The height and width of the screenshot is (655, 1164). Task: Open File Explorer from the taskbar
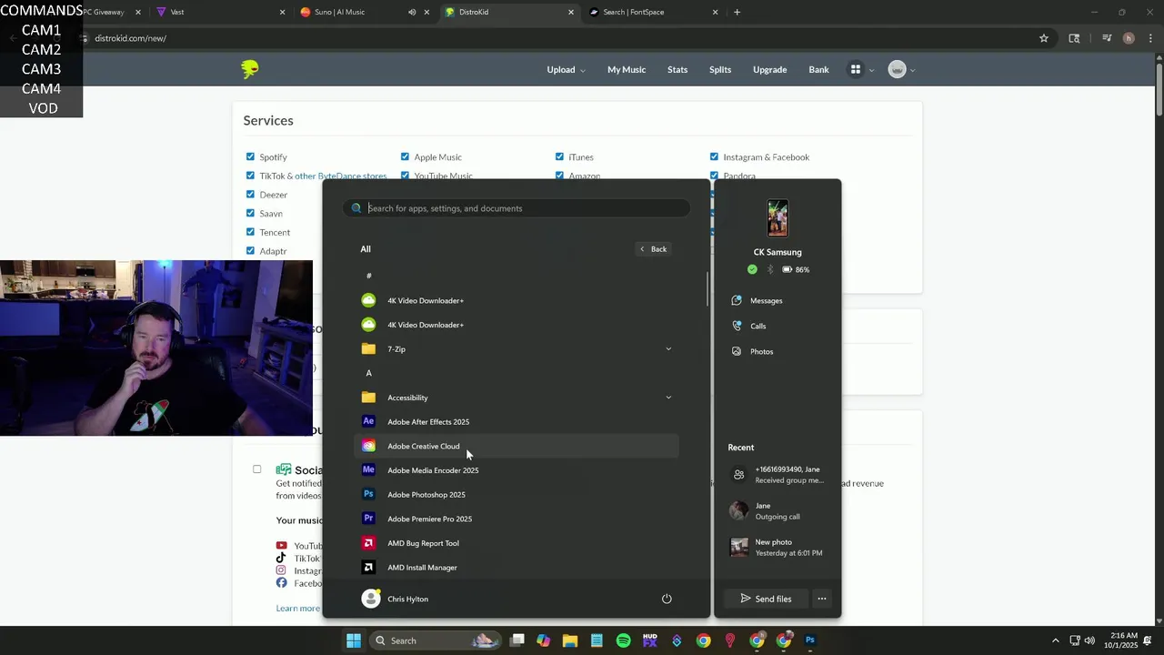coord(570,640)
